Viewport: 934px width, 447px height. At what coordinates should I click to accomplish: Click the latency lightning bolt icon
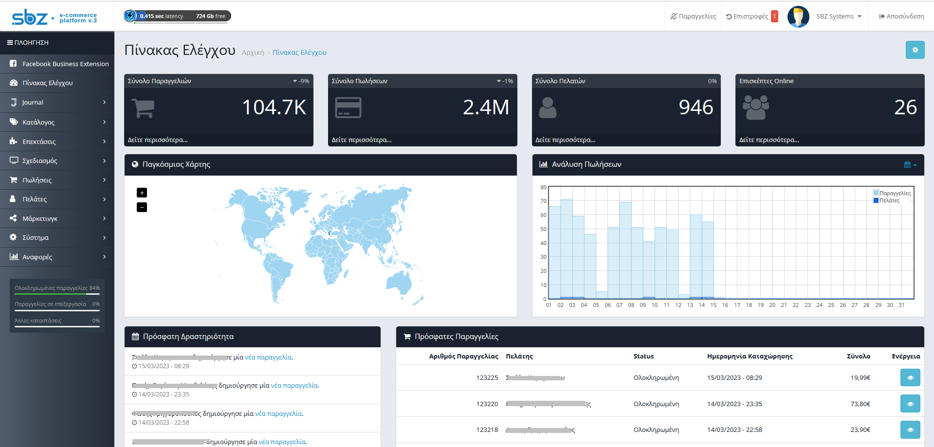click(130, 16)
